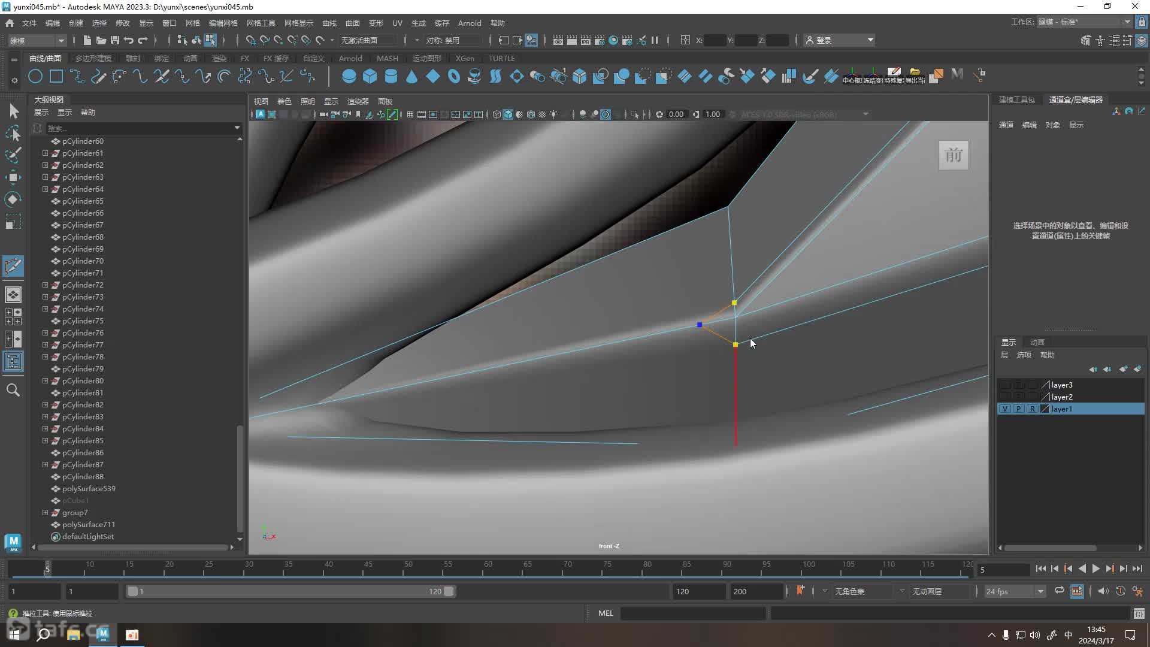The image size is (1150, 647).
Task: Choose the Rotate tool in the toolbox
Action: pos(13,199)
